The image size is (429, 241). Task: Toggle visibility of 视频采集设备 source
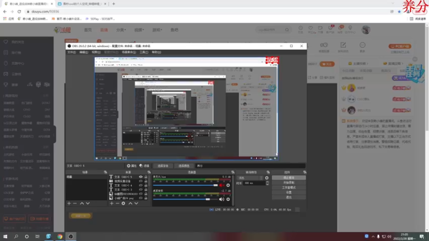click(x=140, y=181)
